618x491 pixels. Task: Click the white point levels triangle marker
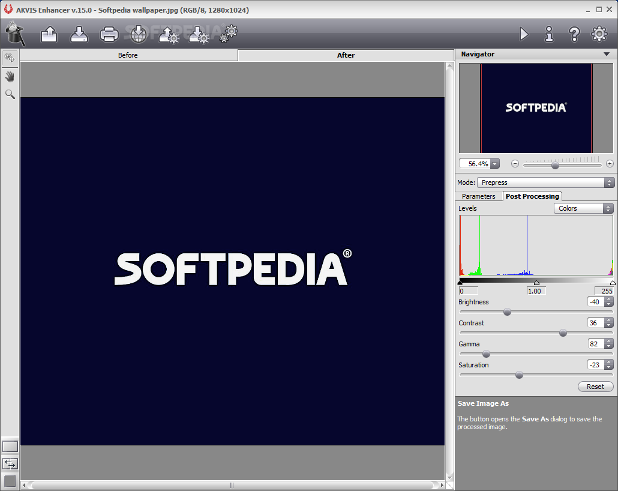pyautogui.click(x=613, y=283)
